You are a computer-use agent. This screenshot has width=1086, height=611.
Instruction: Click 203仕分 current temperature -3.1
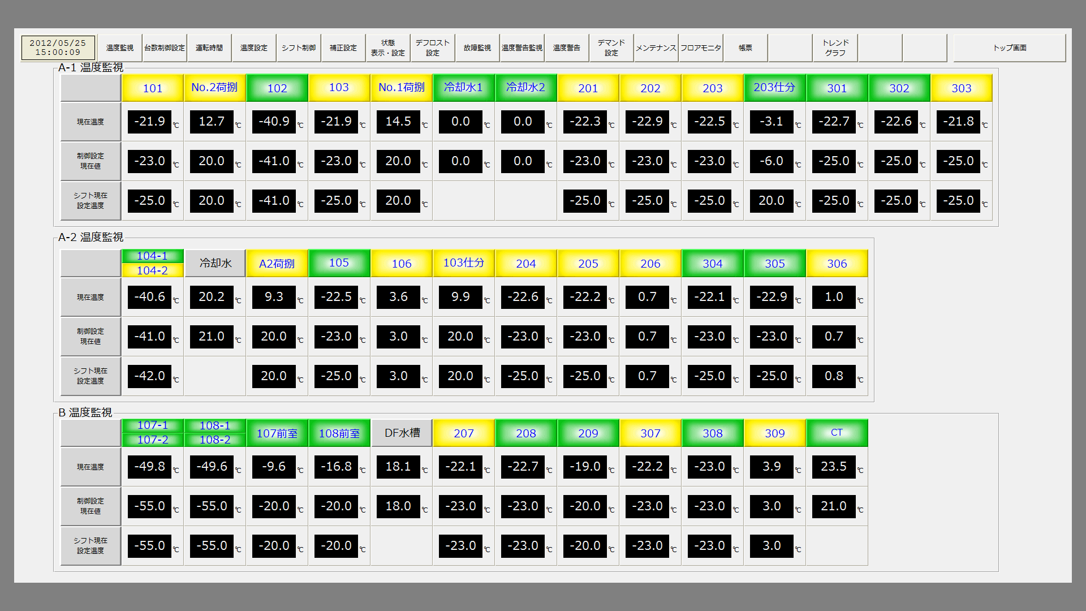point(772,122)
